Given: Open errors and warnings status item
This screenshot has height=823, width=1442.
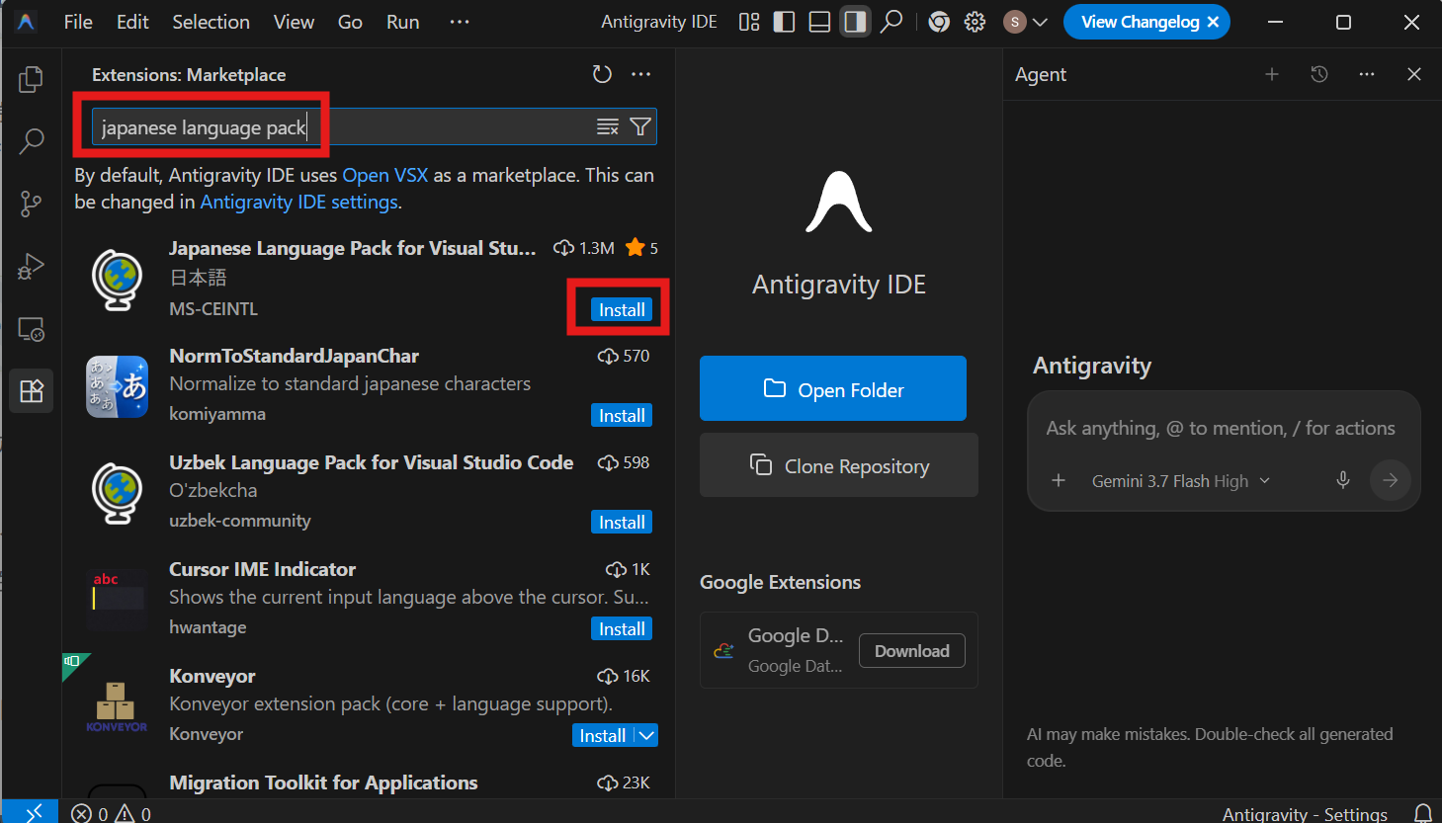Looking at the screenshot, I should tap(112, 813).
